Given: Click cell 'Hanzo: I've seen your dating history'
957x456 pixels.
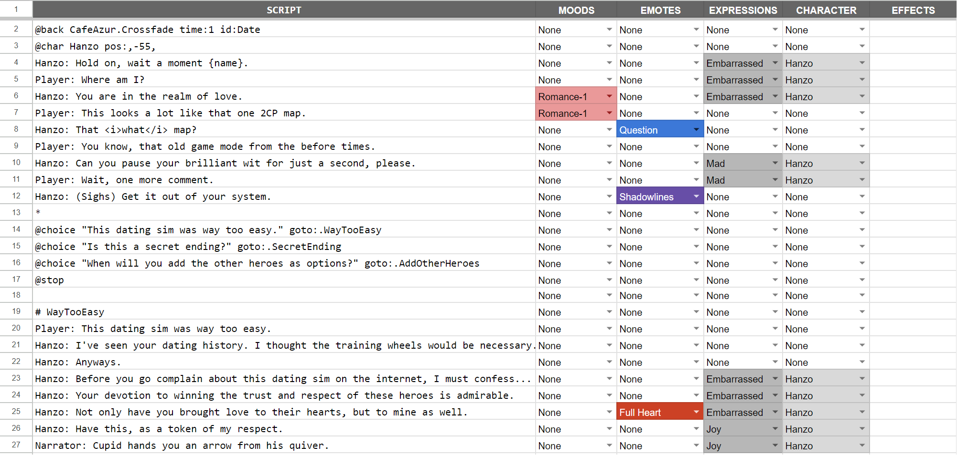Looking at the screenshot, I should [x=284, y=345].
